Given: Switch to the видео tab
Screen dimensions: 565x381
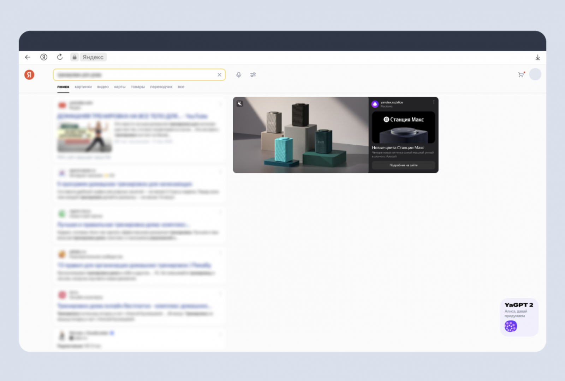Looking at the screenshot, I should [103, 87].
